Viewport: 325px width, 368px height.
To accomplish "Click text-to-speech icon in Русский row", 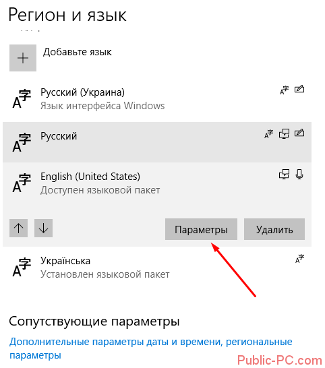I will pyautogui.click(x=268, y=133).
